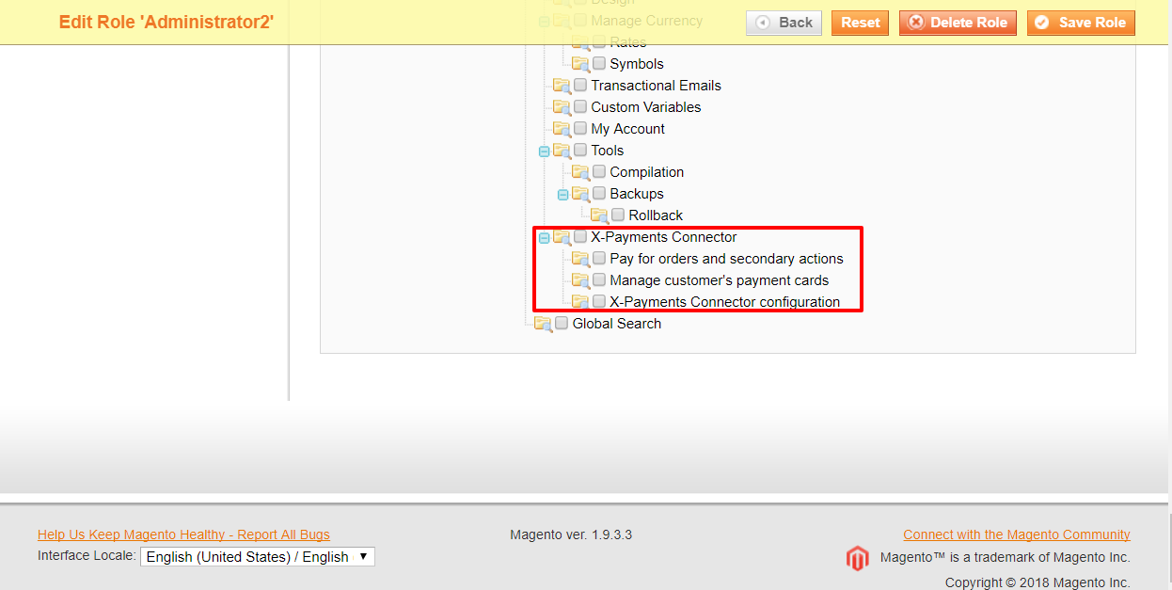
Task: Click folder icon beside Symbols
Action: (580, 64)
